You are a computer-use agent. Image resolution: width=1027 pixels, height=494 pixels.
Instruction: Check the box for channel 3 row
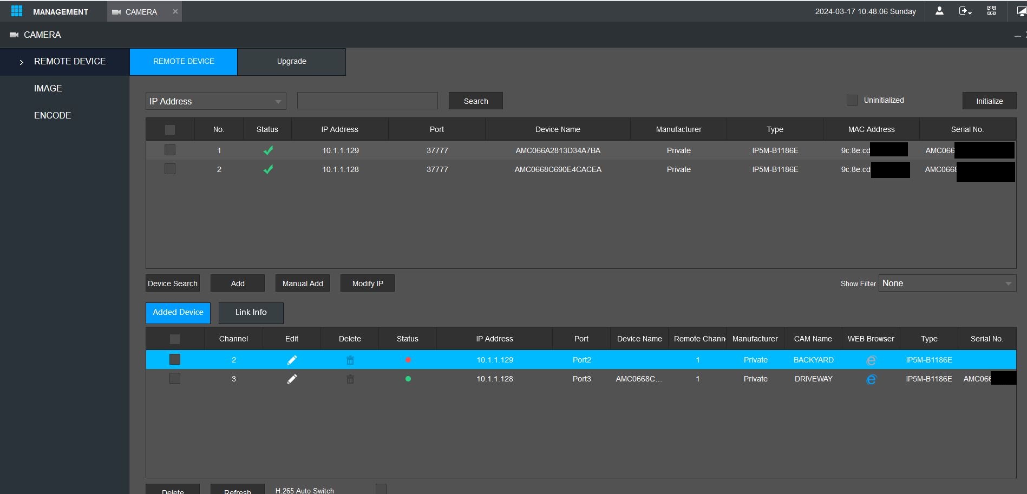(x=175, y=378)
